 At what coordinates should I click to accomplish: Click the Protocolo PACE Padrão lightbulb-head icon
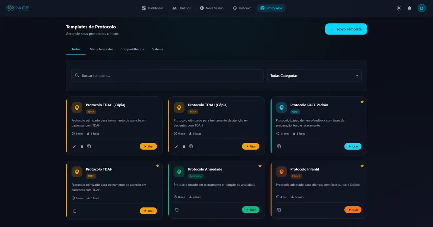pyautogui.click(x=281, y=108)
